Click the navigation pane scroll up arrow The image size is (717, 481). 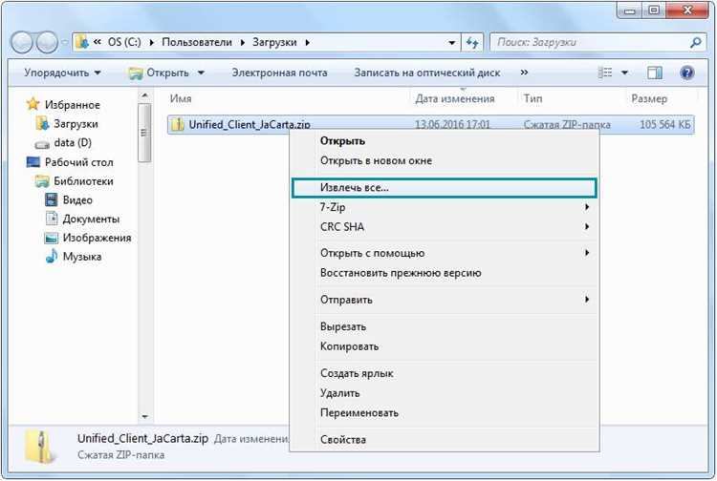tap(145, 95)
